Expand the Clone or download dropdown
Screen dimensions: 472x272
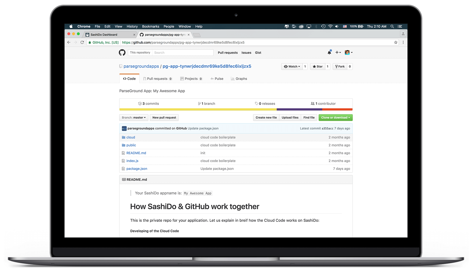pos(336,118)
